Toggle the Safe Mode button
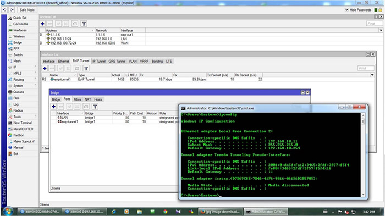Image resolution: width=385 pixels, height=216 pixels. coord(27,10)
